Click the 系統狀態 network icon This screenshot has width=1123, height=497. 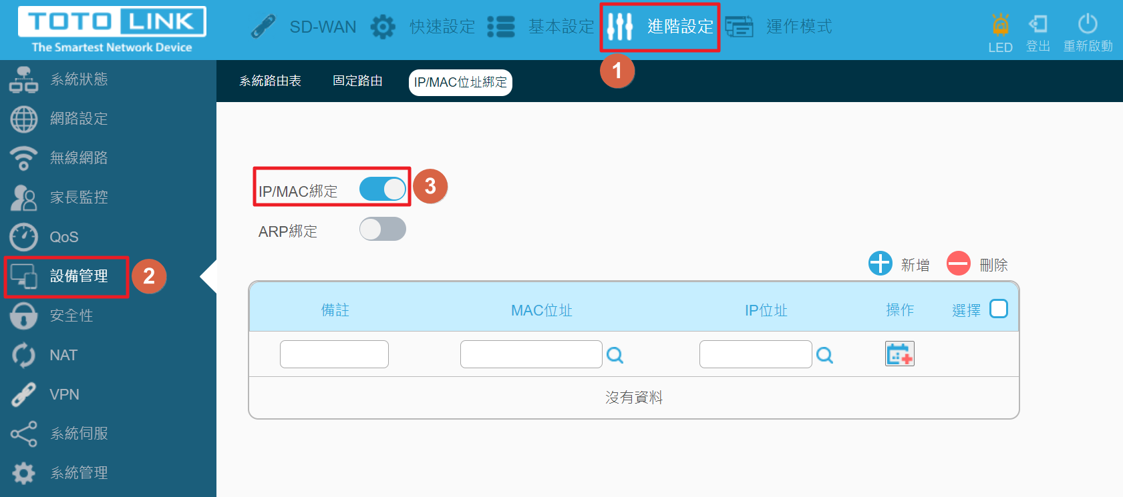(23, 79)
